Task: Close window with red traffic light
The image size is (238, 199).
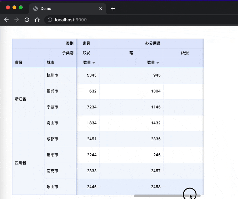Action: pos(8,7)
